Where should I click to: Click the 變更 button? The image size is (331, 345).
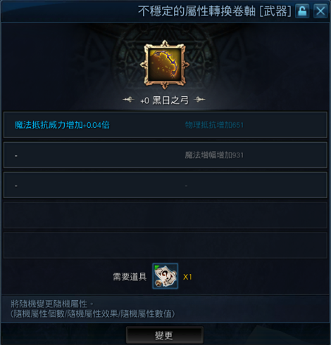coord(165,335)
